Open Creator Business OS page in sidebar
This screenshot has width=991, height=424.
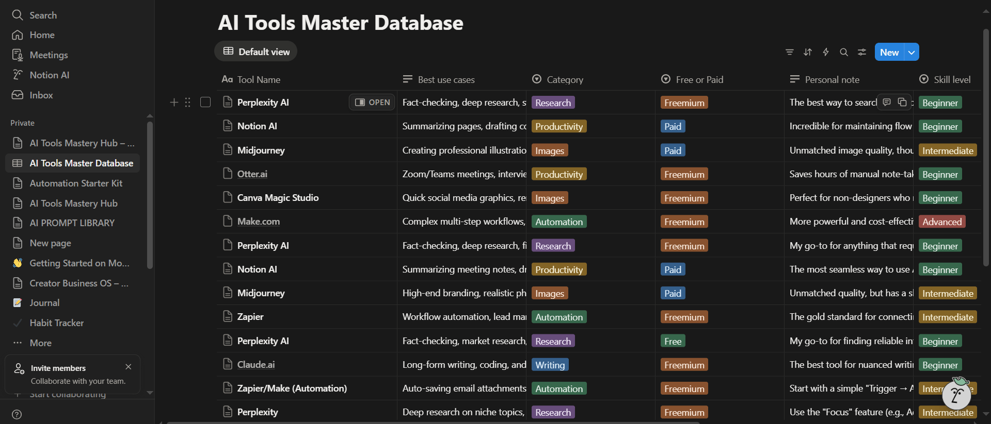[72, 283]
